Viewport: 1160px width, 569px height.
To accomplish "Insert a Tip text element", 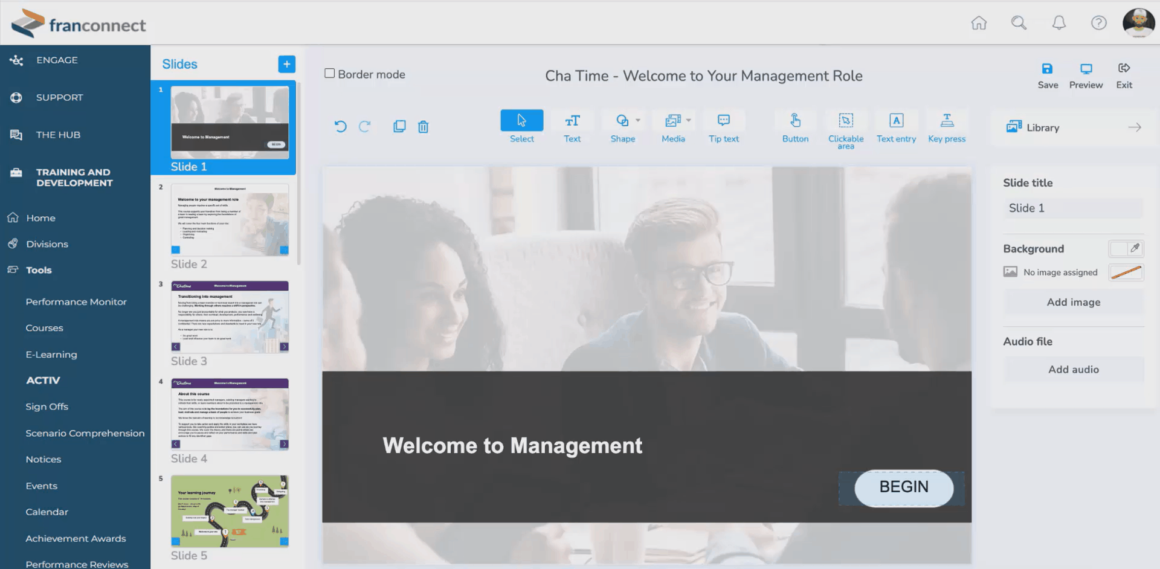I will (x=724, y=127).
